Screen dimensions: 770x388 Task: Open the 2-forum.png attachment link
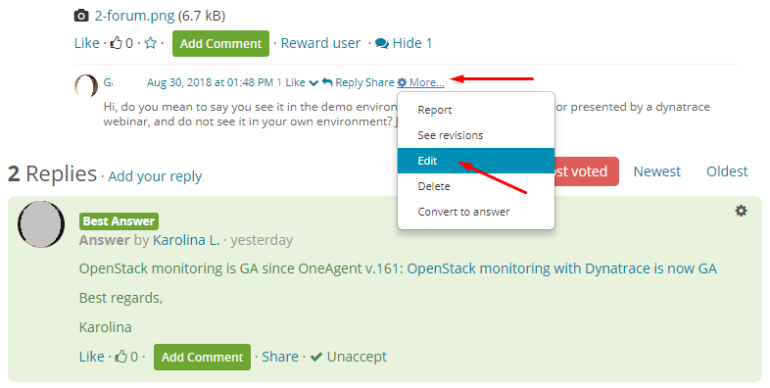[x=134, y=16]
